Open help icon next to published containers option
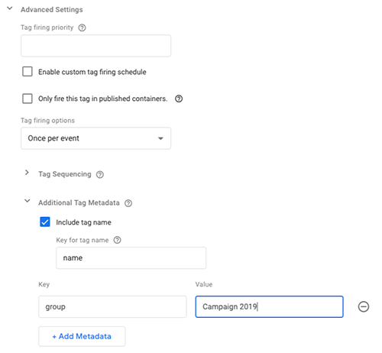The image size is (382, 353). coord(179,99)
